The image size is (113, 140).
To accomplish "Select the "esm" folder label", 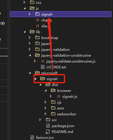I will [x=61, y=108].
